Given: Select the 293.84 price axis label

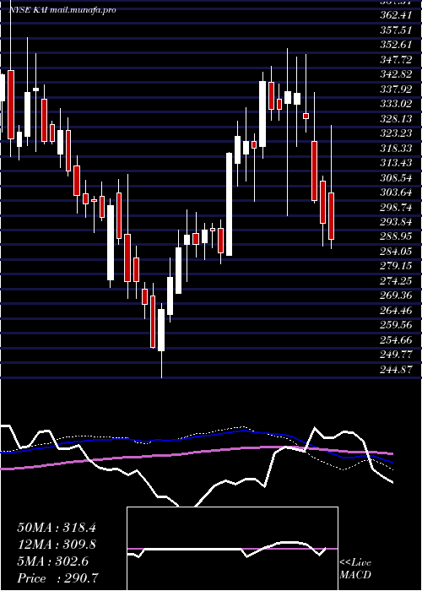Looking at the screenshot, I should tap(396, 221).
